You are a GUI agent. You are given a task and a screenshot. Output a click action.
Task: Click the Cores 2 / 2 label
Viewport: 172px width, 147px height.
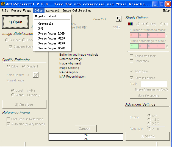pyautogui.click(x=100, y=19)
